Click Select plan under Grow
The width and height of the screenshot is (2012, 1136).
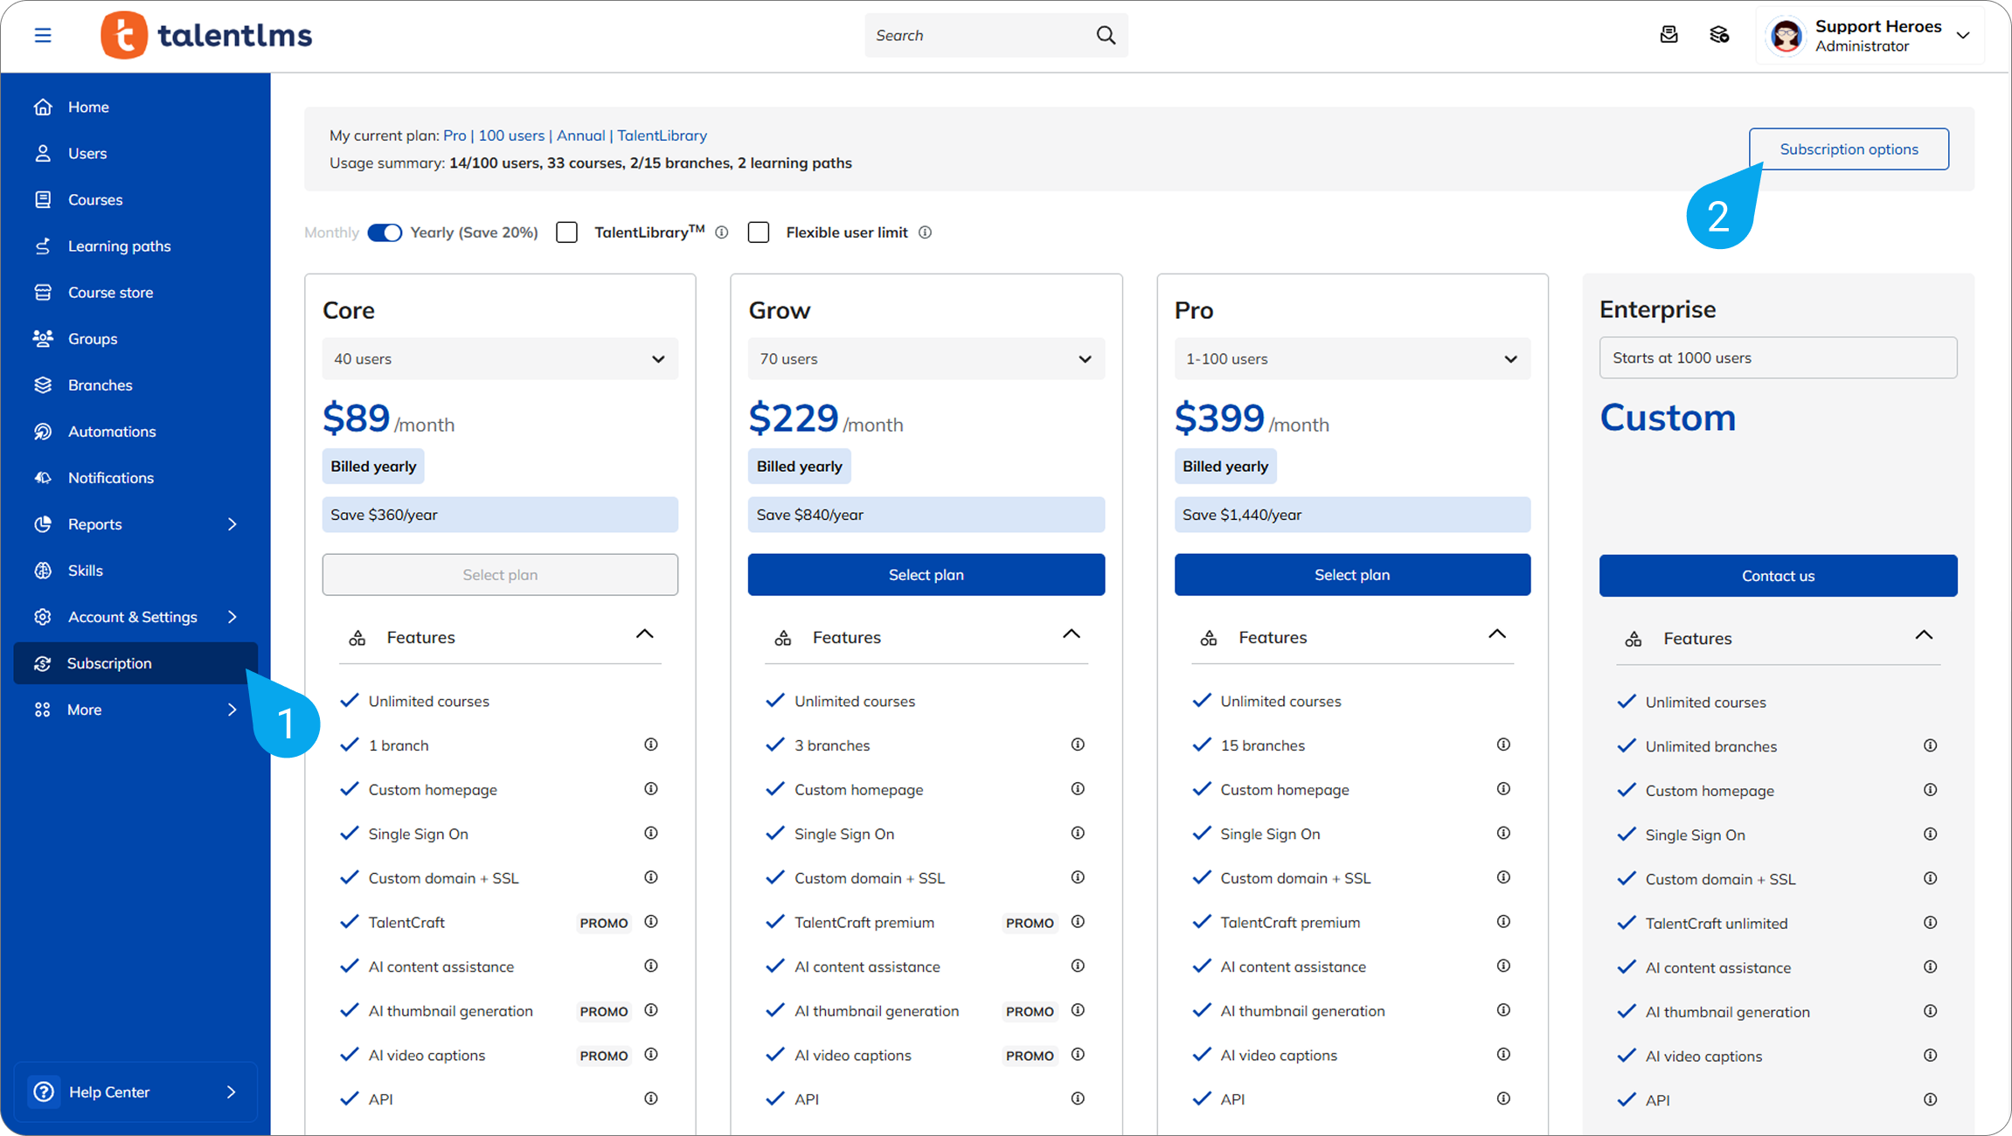point(926,575)
